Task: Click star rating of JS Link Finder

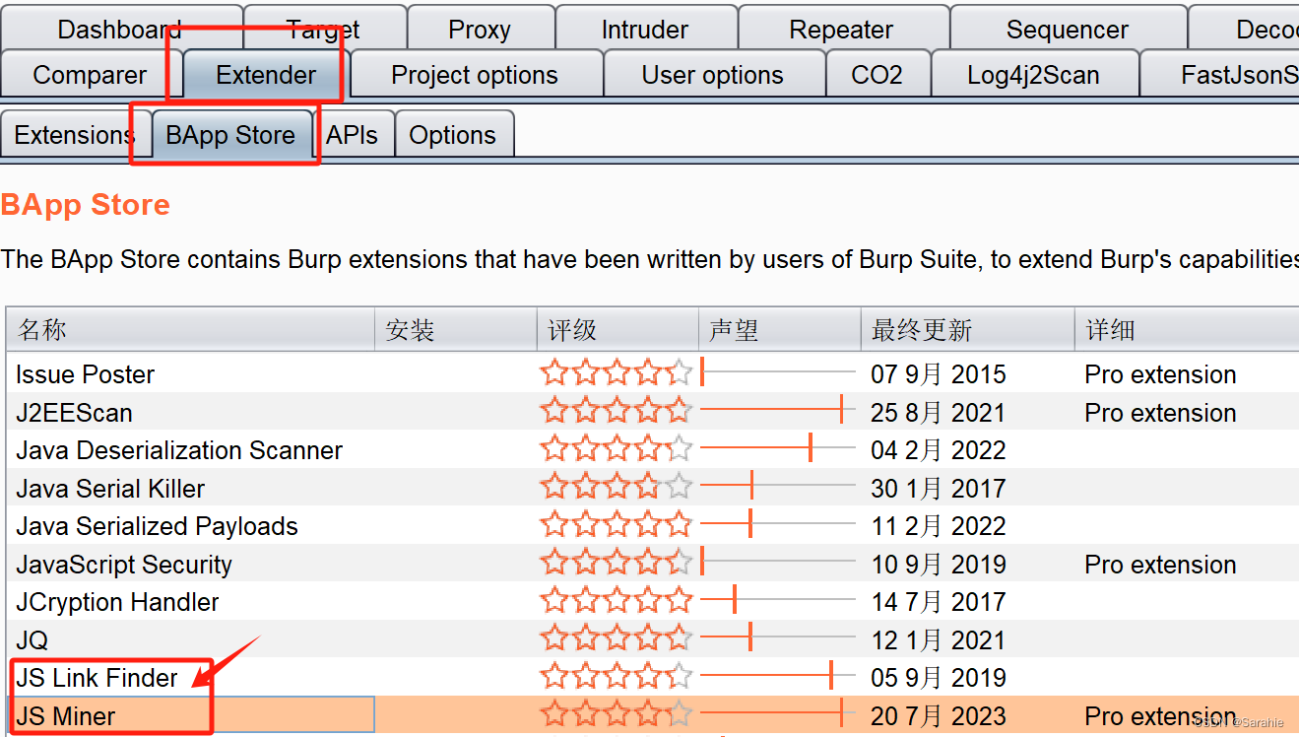Action: tap(617, 676)
